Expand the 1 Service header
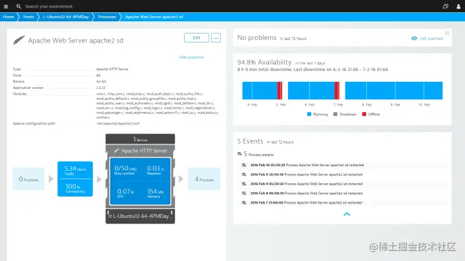The image size is (465, 261). point(140,139)
